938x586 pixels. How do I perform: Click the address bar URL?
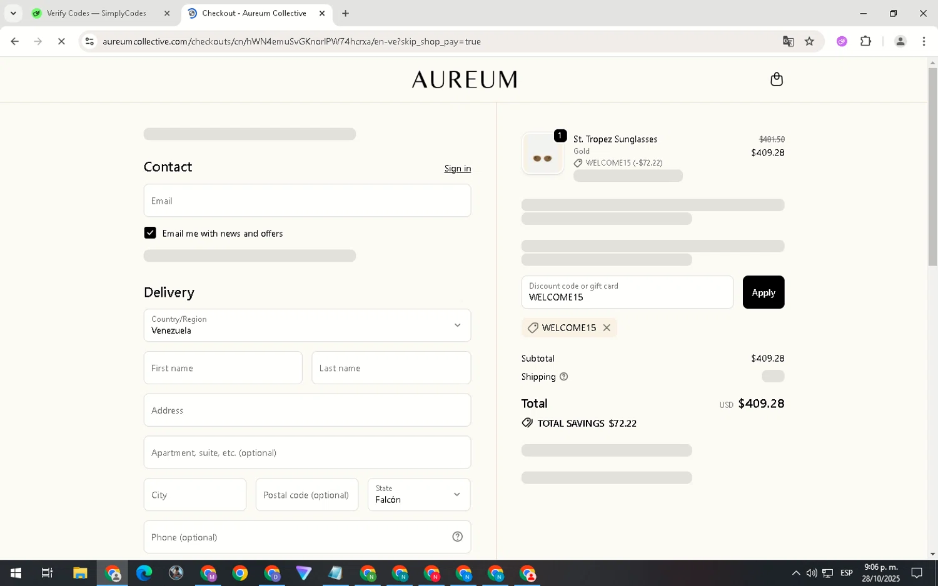[291, 41]
